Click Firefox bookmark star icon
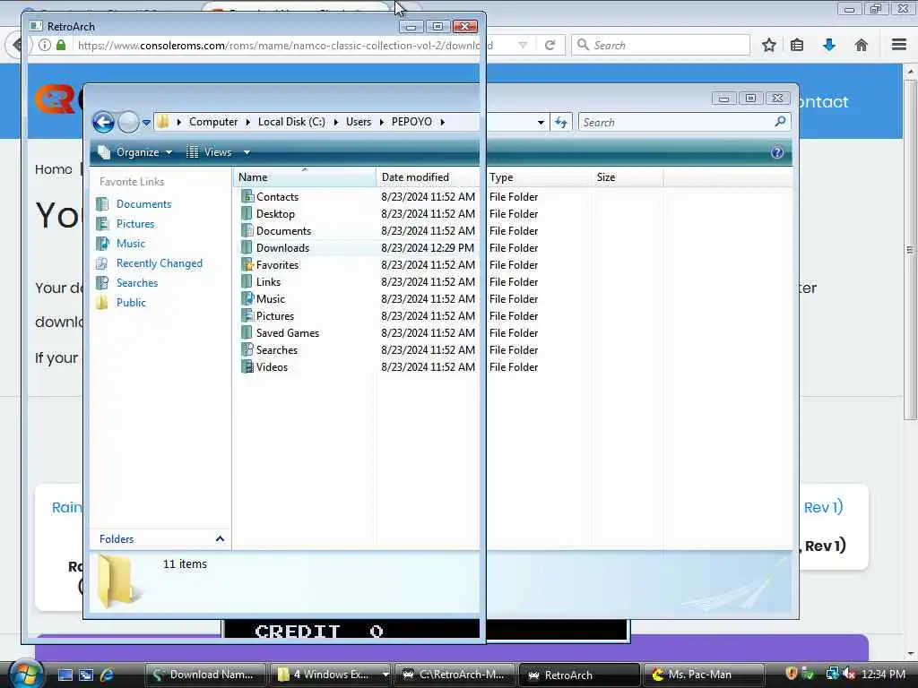Image resolution: width=918 pixels, height=688 pixels. (768, 45)
